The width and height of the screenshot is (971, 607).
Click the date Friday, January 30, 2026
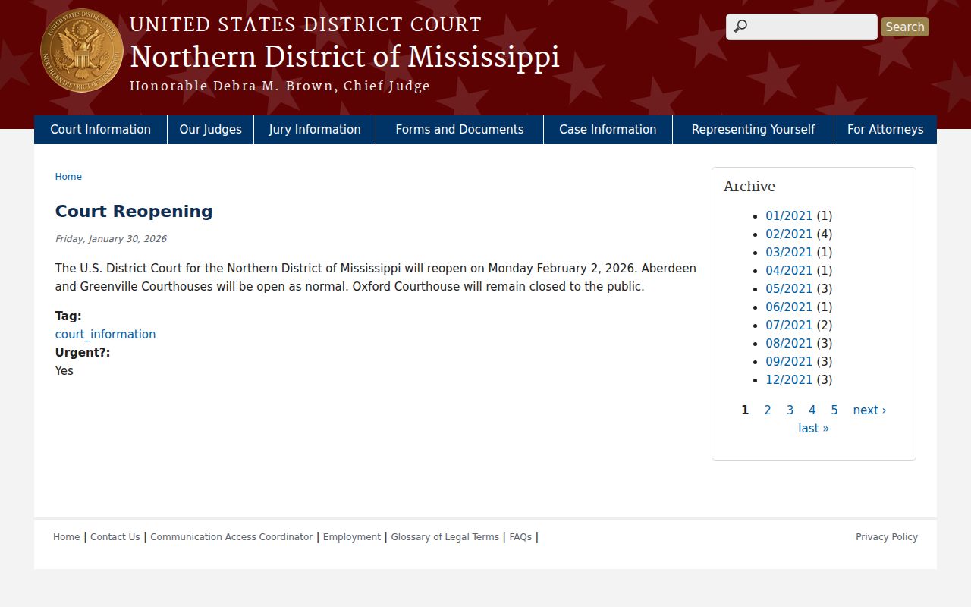111,239
